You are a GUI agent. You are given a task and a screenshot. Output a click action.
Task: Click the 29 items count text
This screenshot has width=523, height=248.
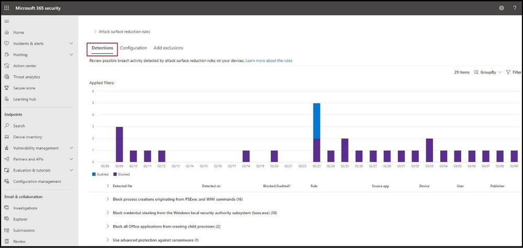462,72
